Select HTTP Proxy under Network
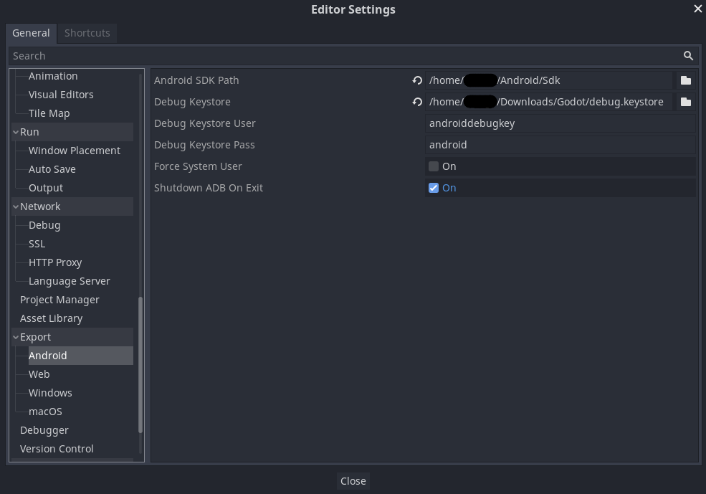 [x=55, y=262]
